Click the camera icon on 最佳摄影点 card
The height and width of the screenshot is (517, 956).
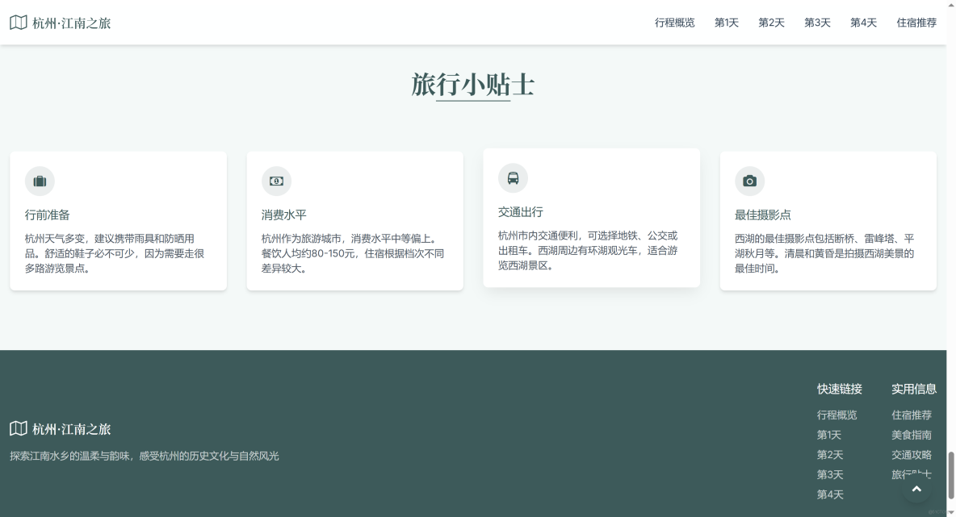(749, 181)
